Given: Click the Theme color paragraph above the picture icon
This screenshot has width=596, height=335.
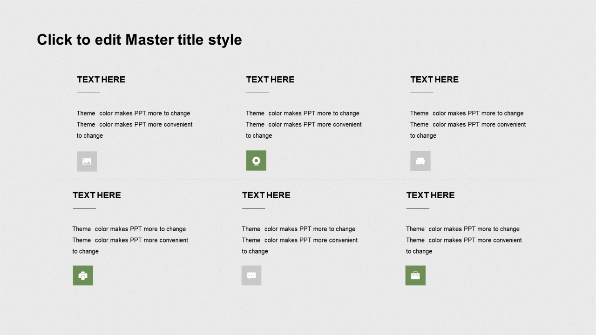Looking at the screenshot, I should (135, 124).
